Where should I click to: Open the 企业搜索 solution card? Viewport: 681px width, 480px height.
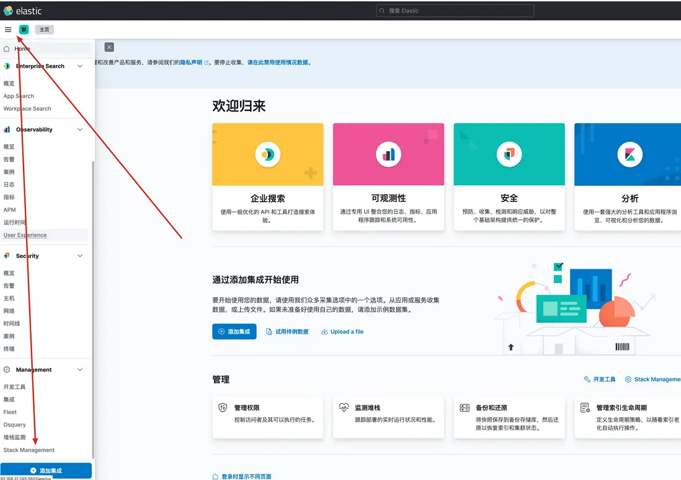tap(267, 177)
